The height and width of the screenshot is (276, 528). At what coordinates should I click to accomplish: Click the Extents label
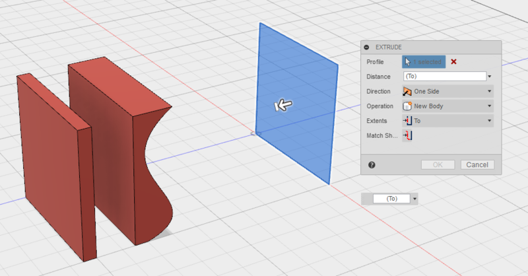pyautogui.click(x=376, y=121)
